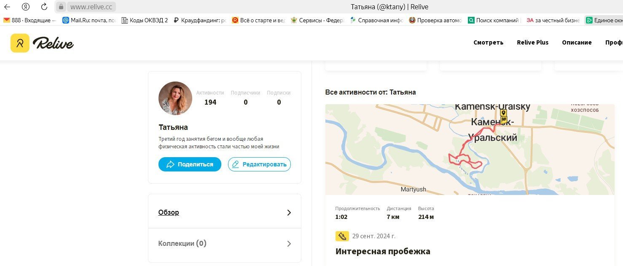The width and height of the screenshot is (623, 266).
Task: Click the activity route map
Action: (470, 149)
